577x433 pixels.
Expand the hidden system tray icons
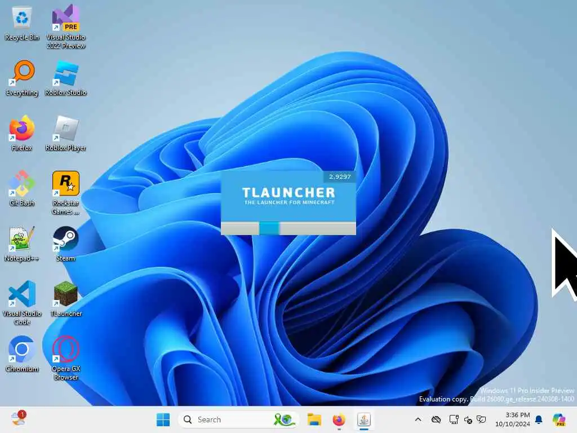point(418,419)
